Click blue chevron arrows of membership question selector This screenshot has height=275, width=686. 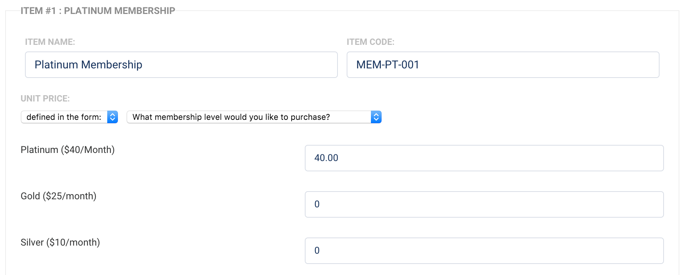point(376,117)
